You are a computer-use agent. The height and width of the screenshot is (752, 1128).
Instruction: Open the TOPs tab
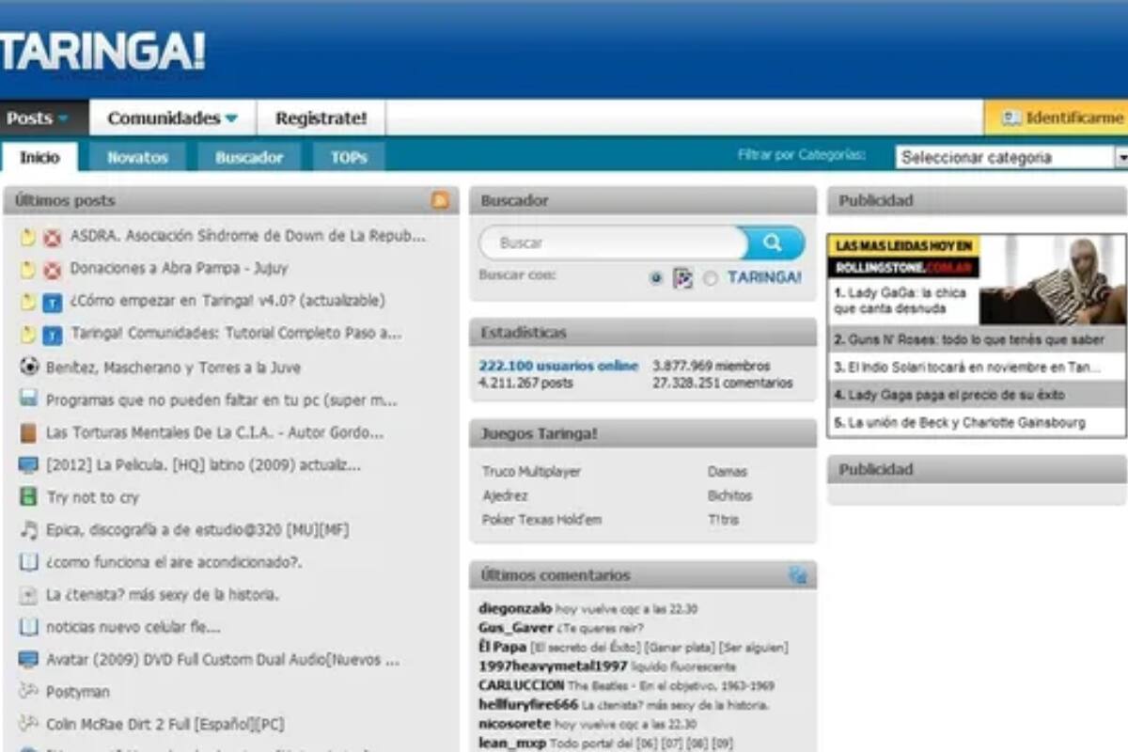349,157
